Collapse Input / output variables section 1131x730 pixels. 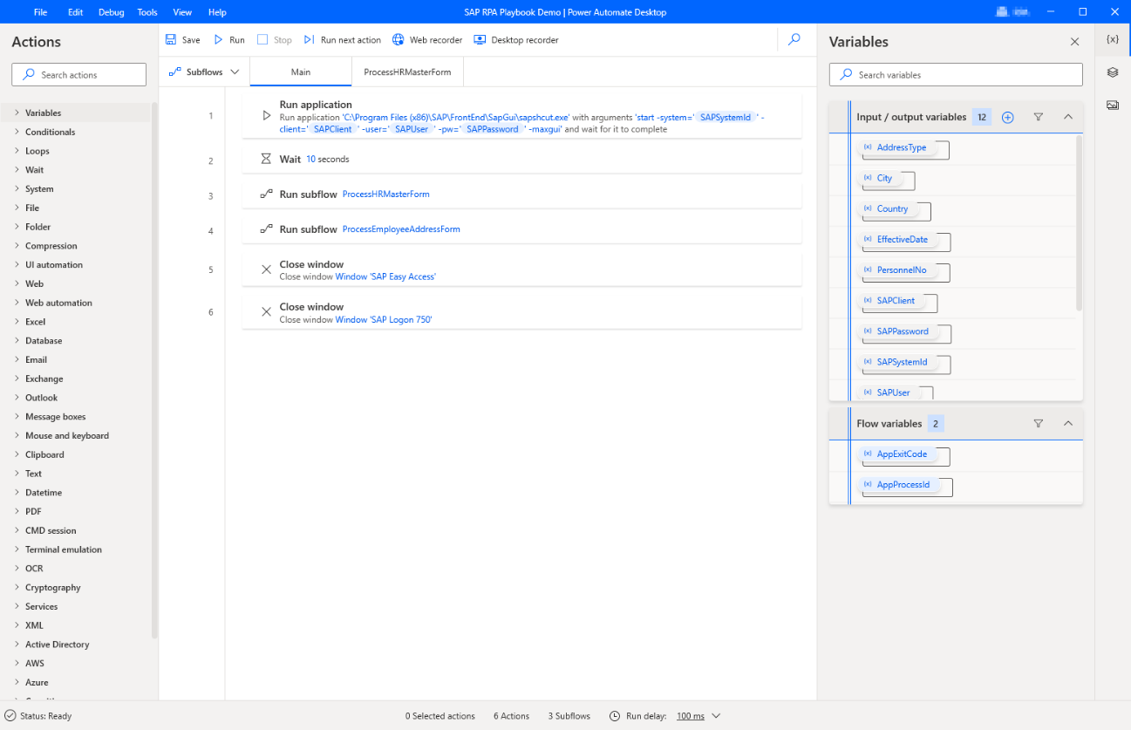(1067, 117)
